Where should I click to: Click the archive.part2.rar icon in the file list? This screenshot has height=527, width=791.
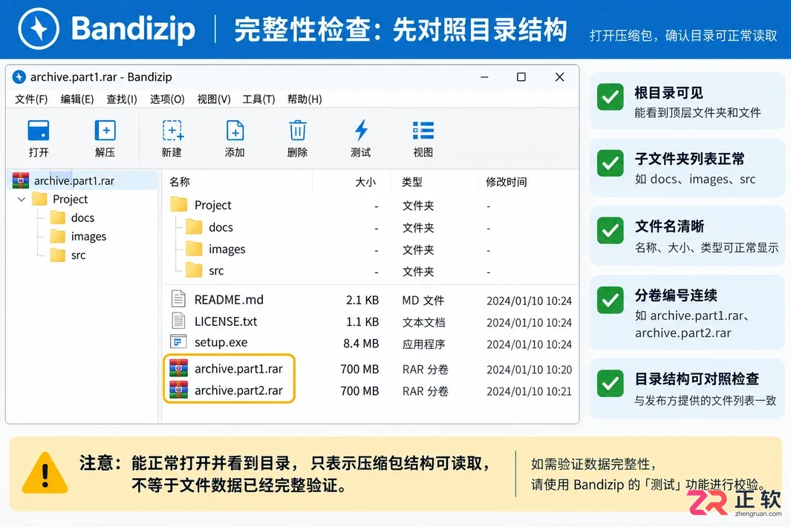[x=178, y=390]
